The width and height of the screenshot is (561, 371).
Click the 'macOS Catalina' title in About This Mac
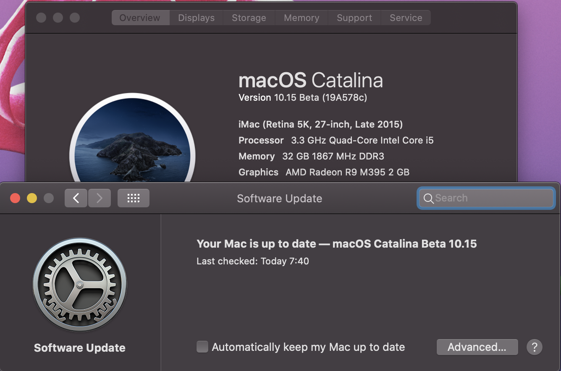pyautogui.click(x=311, y=80)
